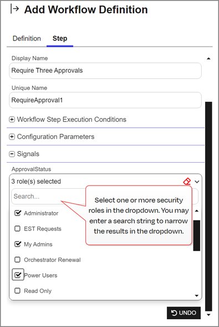The width and height of the screenshot is (219, 327).
Task: Enable the Read Only role checkbox
Action: (x=18, y=290)
